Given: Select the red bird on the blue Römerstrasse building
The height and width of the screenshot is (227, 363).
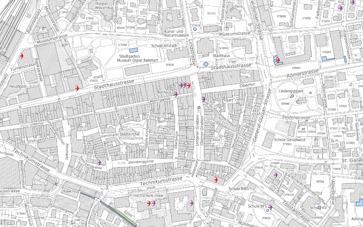Looking at the screenshot, I should point(278,60).
